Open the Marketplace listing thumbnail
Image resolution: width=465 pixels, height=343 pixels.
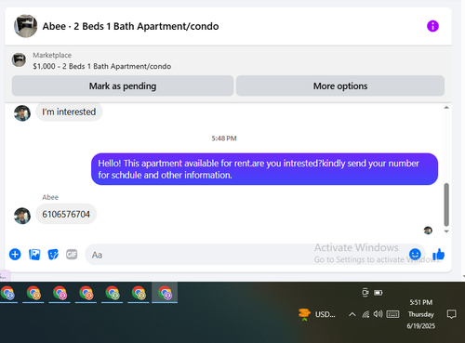coord(19,59)
